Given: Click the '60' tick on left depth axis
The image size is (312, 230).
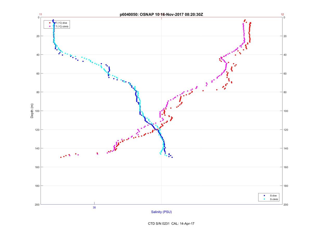Looking at the screenshot, I should (38, 74).
